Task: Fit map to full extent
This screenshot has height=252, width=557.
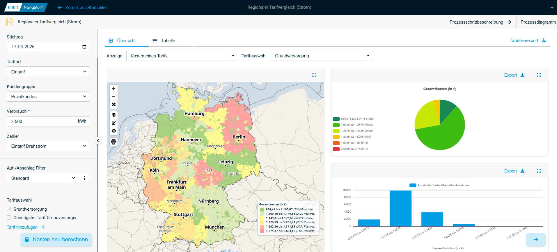Action: click(113, 105)
